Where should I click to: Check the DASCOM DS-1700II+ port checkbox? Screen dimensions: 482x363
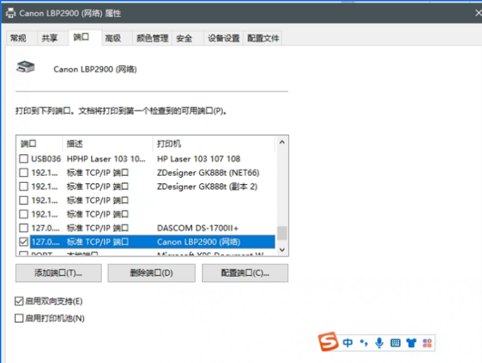[24, 228]
